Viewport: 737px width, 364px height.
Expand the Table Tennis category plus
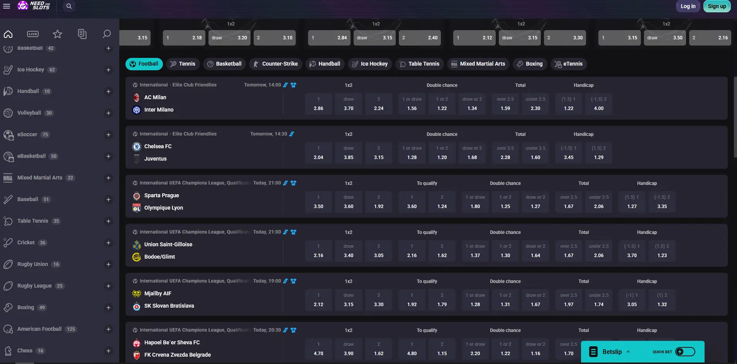pos(108,221)
